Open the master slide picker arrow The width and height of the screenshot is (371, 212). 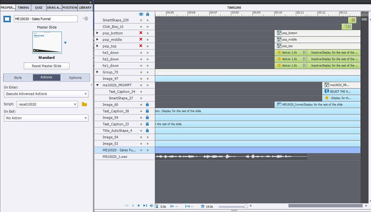65,43
